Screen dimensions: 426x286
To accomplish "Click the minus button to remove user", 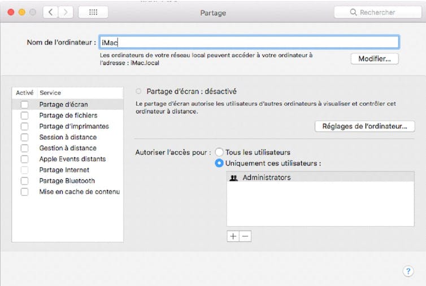I will pyautogui.click(x=245, y=236).
